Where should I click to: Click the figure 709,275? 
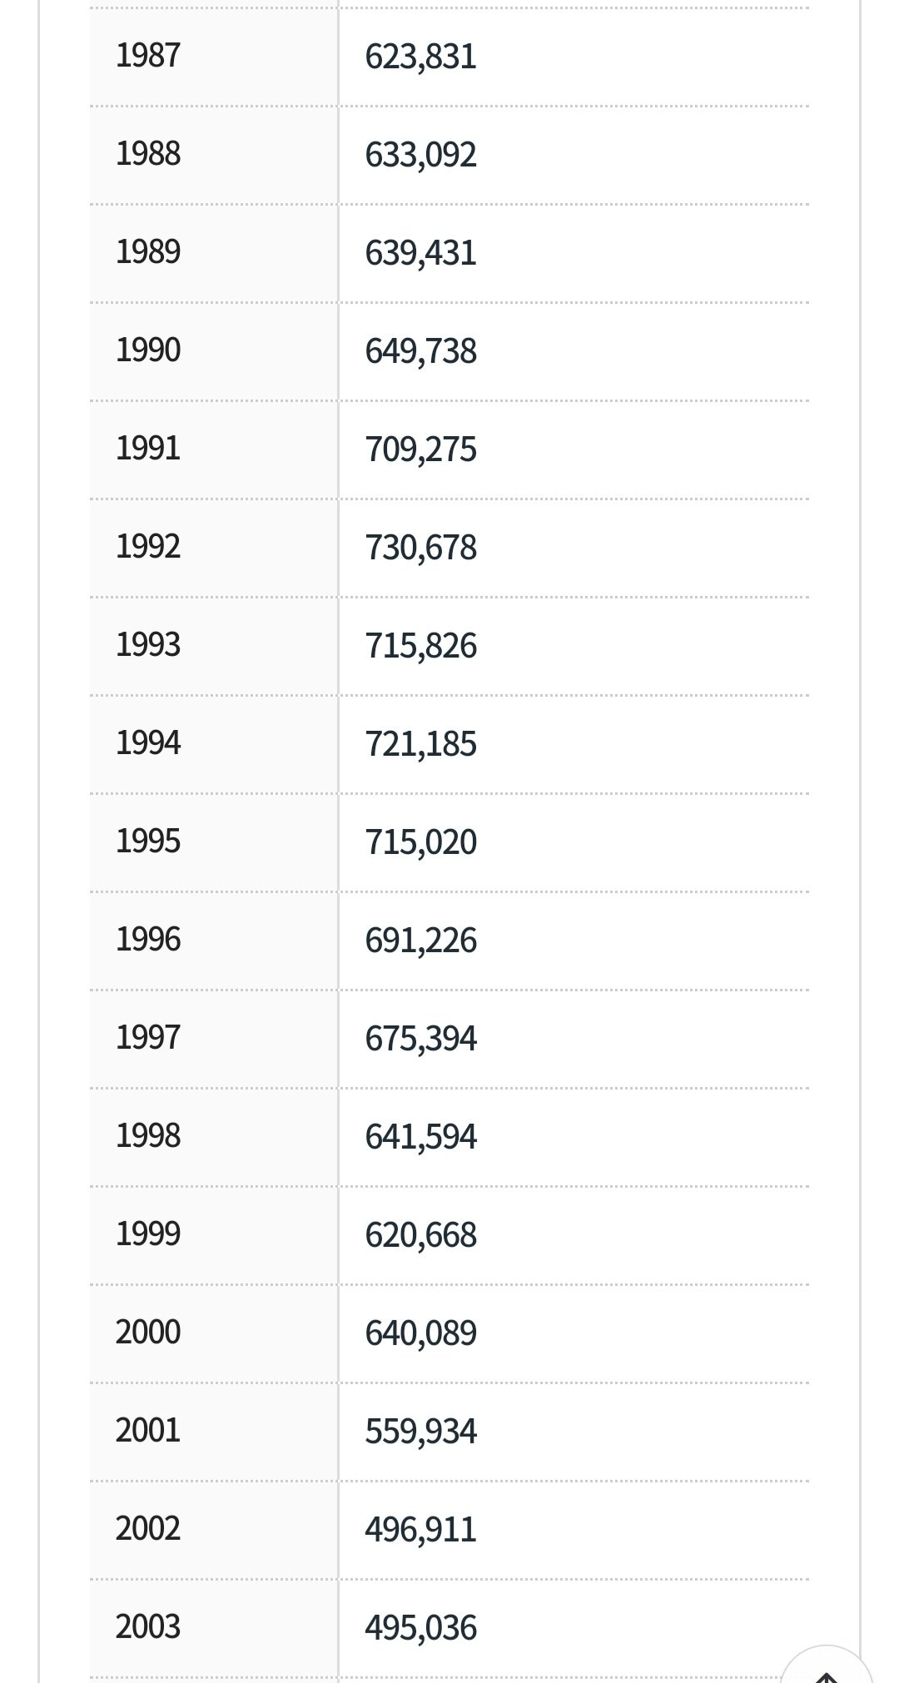(420, 449)
